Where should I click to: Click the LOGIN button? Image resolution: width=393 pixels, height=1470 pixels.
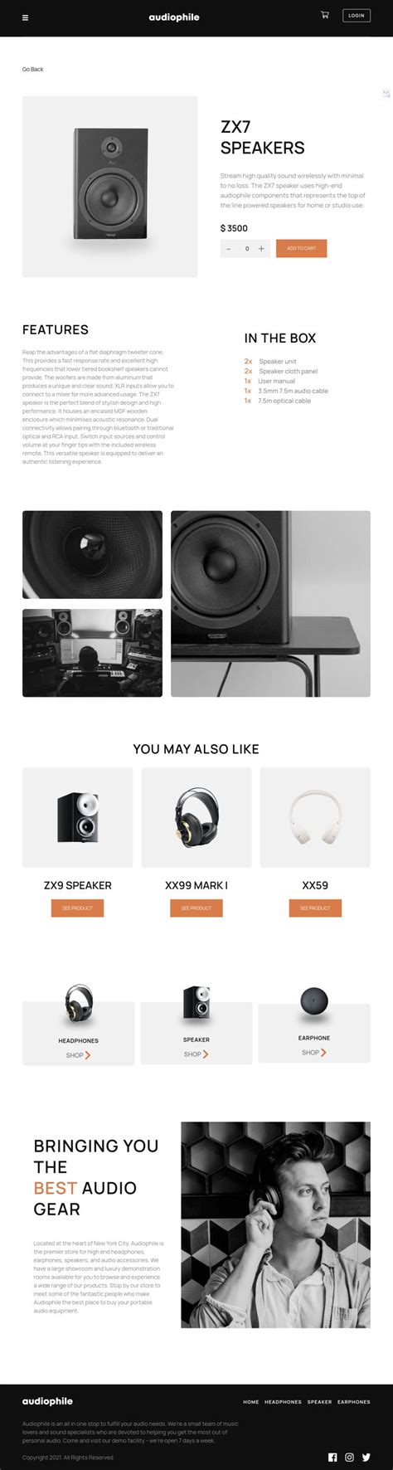(x=357, y=16)
